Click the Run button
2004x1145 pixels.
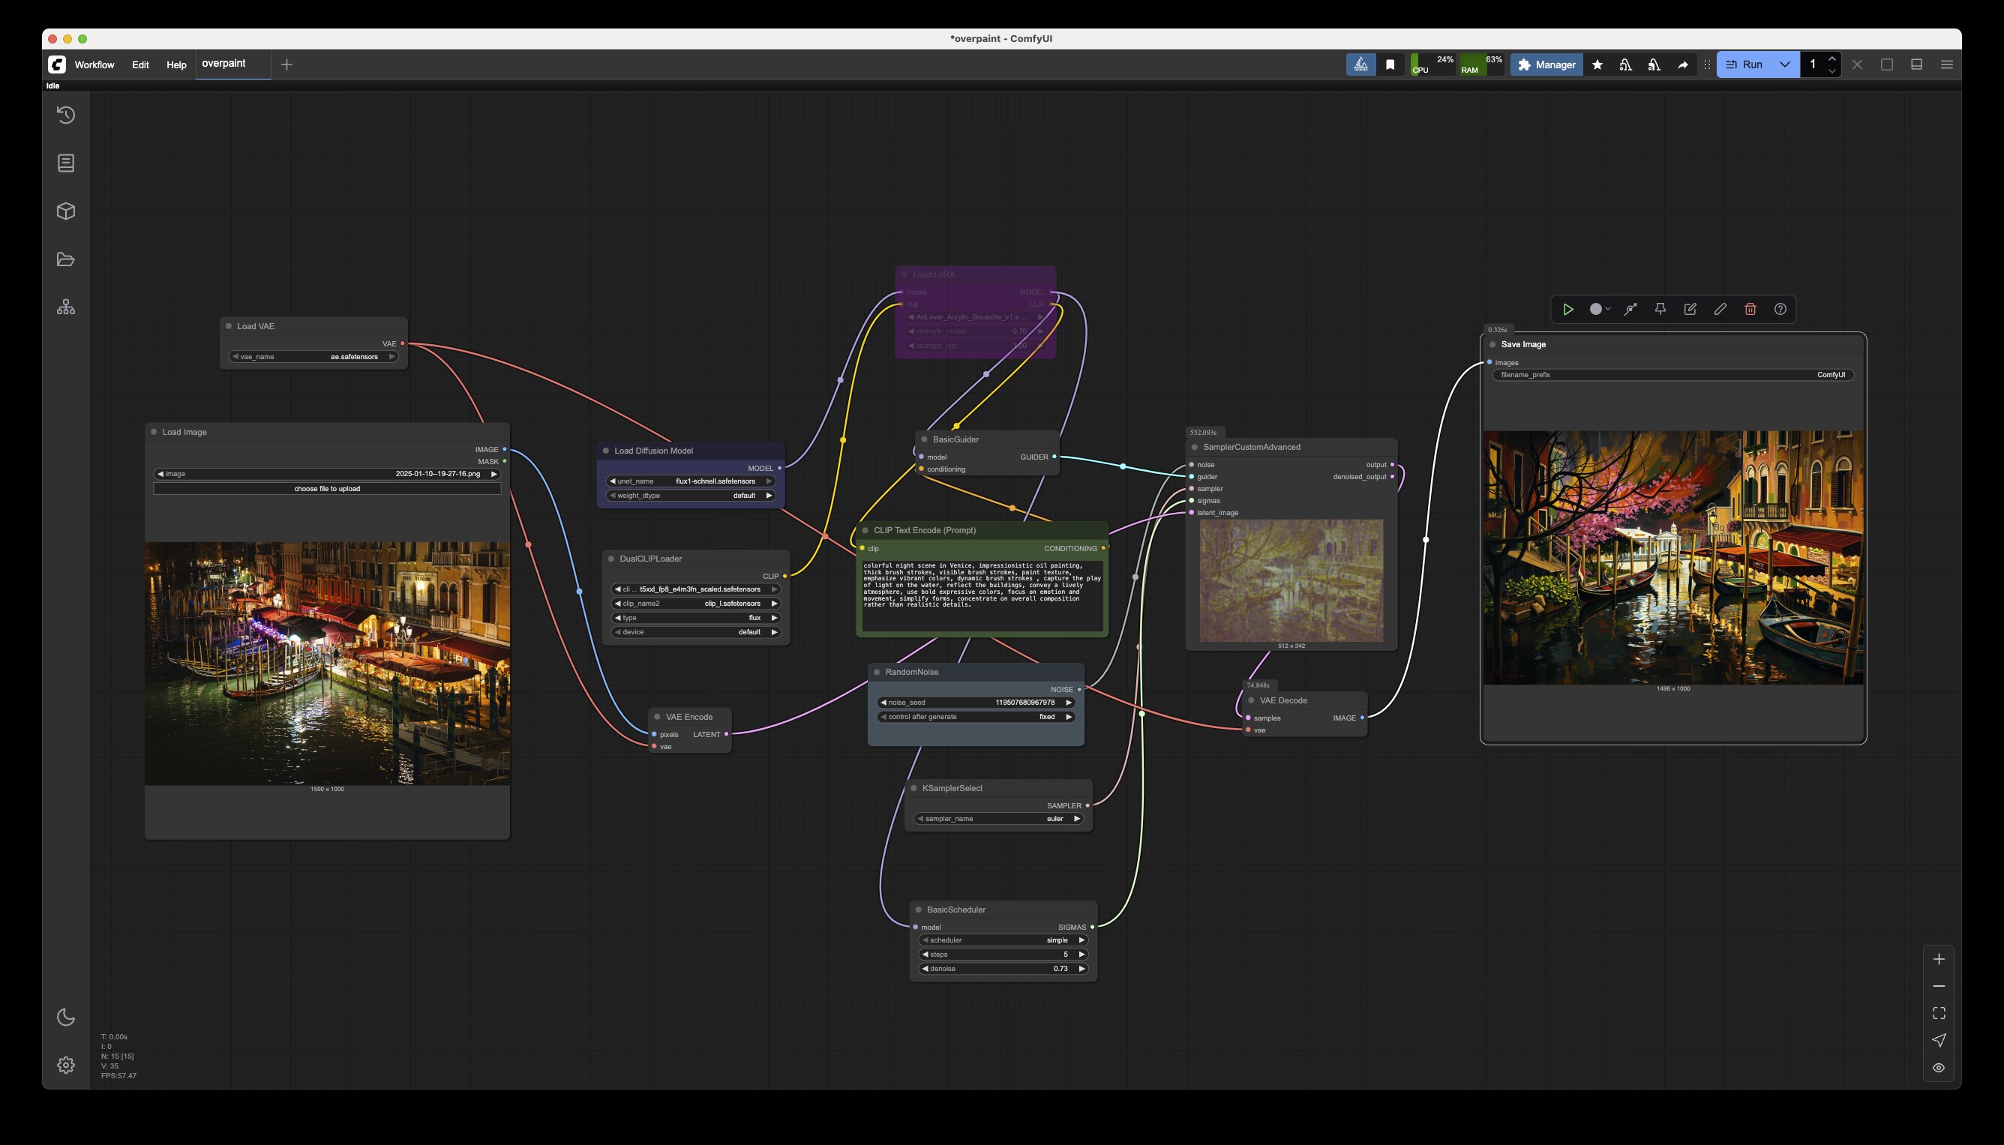click(x=1745, y=64)
